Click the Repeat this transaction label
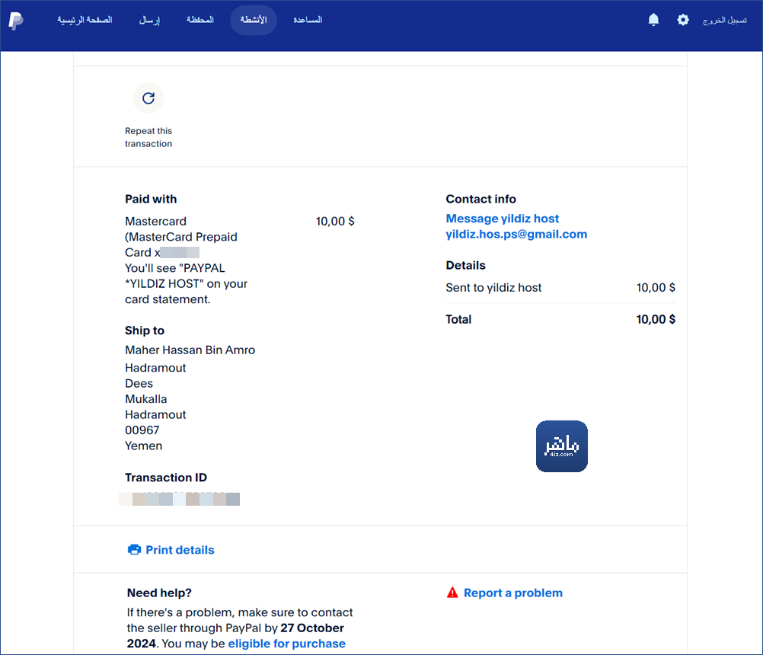 148,137
